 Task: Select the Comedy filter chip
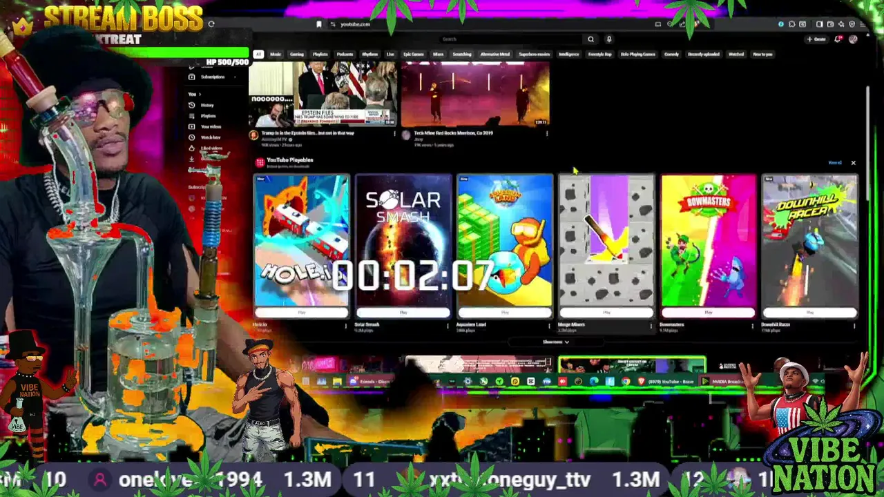click(671, 54)
